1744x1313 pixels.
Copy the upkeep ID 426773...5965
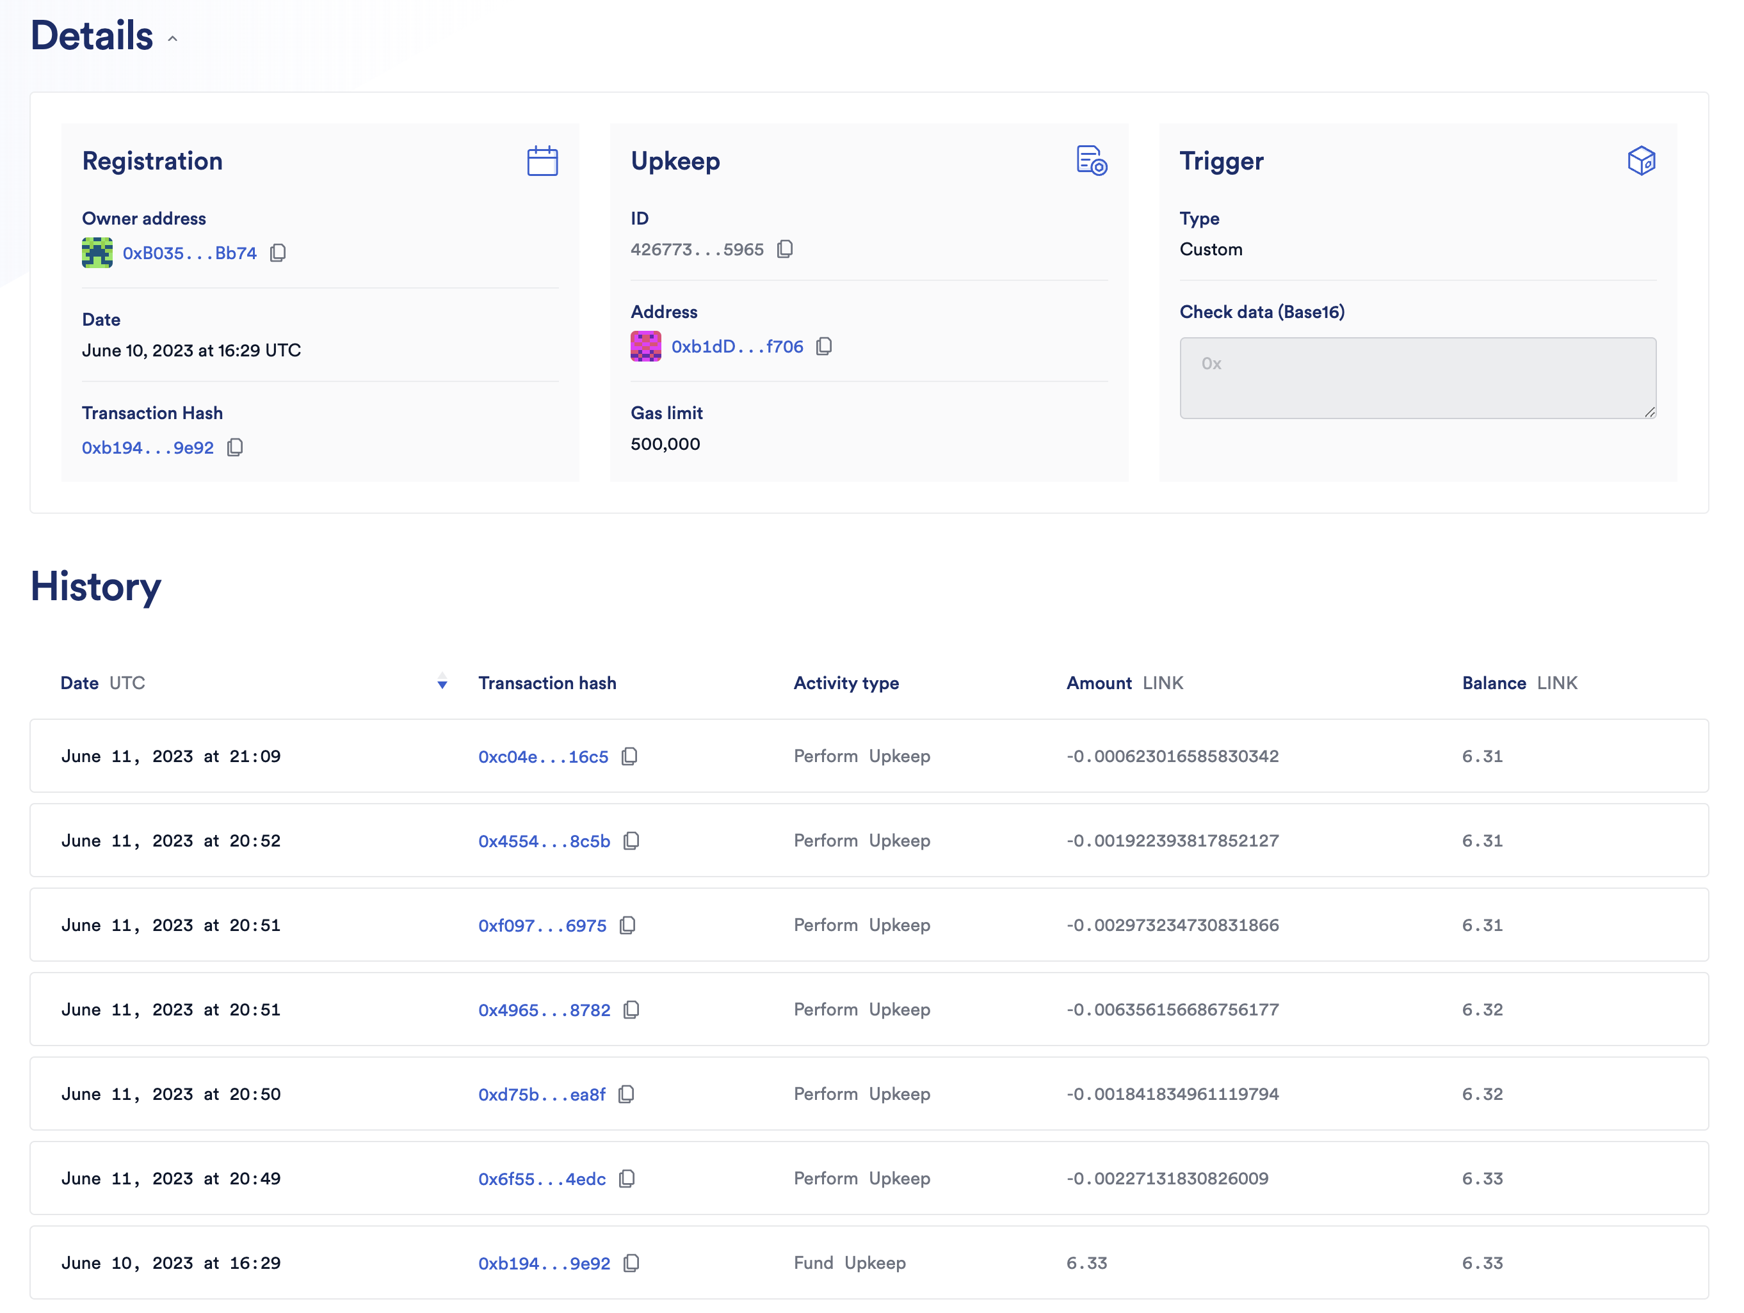click(x=784, y=249)
